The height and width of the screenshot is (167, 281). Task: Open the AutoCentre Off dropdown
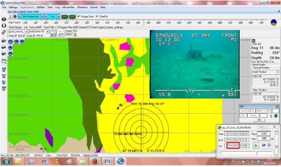[47, 32]
